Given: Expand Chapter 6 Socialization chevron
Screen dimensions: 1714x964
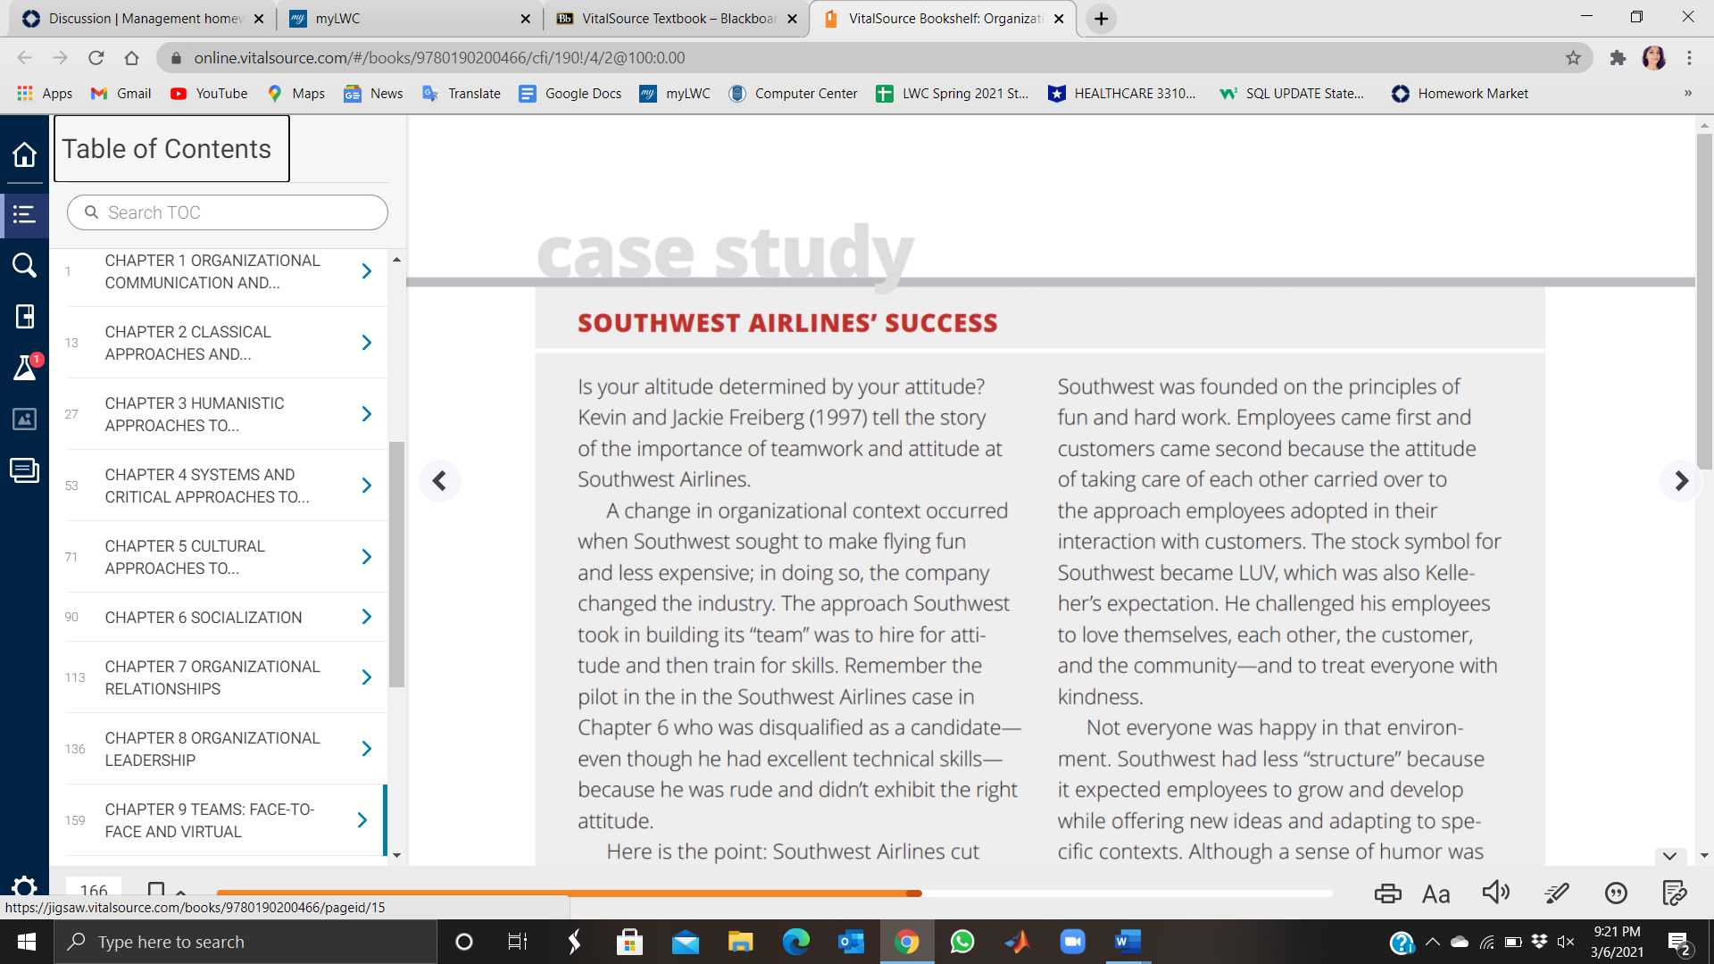Looking at the screenshot, I should click(366, 617).
